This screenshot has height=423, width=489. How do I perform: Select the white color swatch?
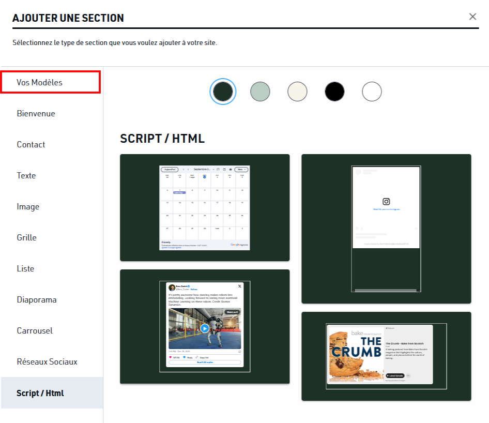point(372,92)
